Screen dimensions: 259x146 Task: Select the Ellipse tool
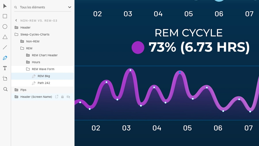click(5, 27)
